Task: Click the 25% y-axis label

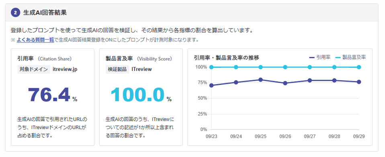Action: click(x=202, y=114)
